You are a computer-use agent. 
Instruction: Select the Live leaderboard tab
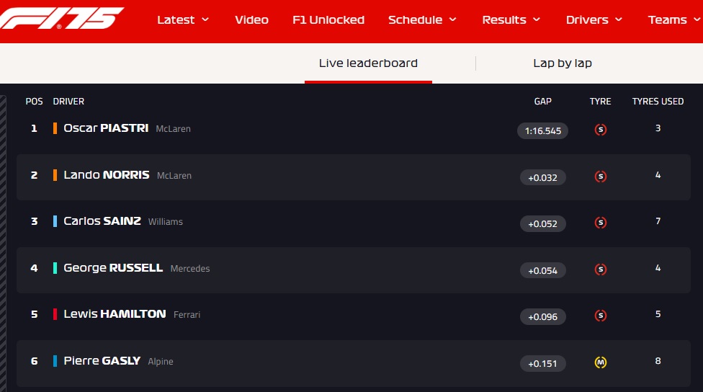pos(368,63)
